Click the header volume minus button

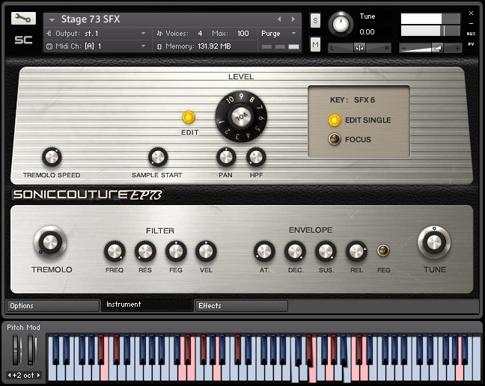[x=403, y=48]
